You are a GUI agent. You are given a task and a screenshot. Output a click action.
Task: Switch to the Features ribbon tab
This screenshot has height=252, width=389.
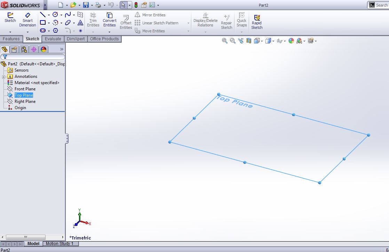pyautogui.click(x=11, y=39)
